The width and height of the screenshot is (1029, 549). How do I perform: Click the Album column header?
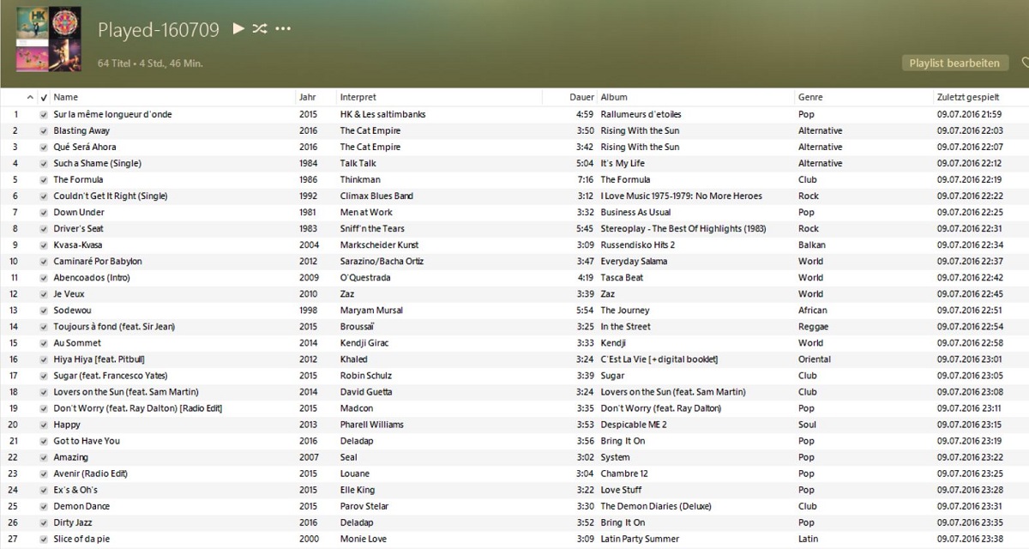(615, 96)
